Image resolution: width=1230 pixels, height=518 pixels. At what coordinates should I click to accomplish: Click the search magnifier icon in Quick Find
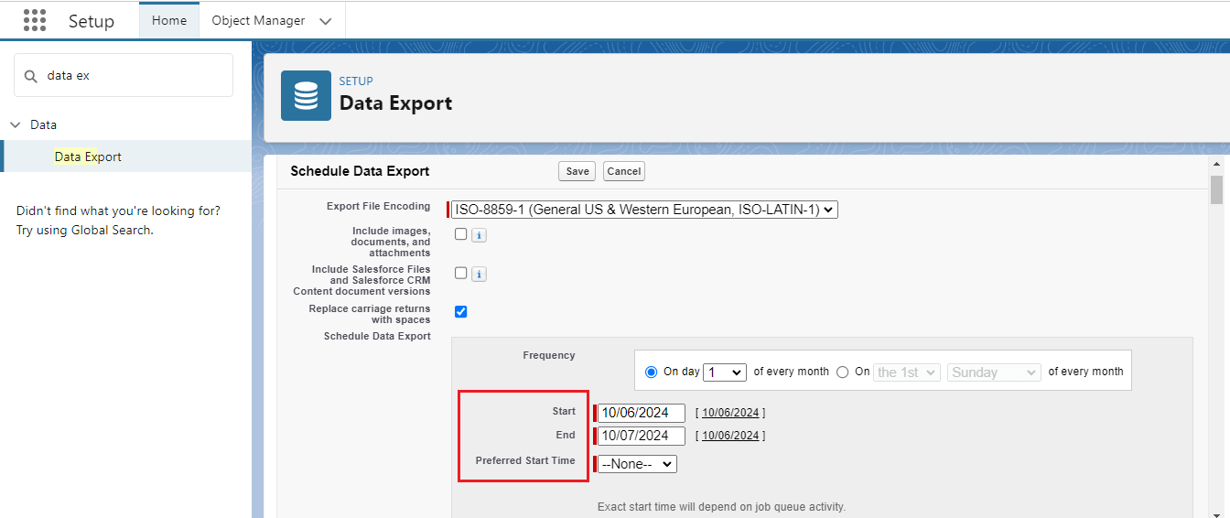pyautogui.click(x=31, y=76)
